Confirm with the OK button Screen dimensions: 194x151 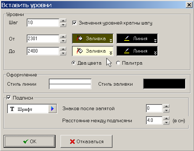[30, 141]
